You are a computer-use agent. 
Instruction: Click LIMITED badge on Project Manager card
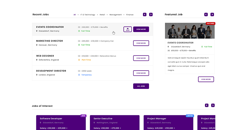[x=190, y=116]
